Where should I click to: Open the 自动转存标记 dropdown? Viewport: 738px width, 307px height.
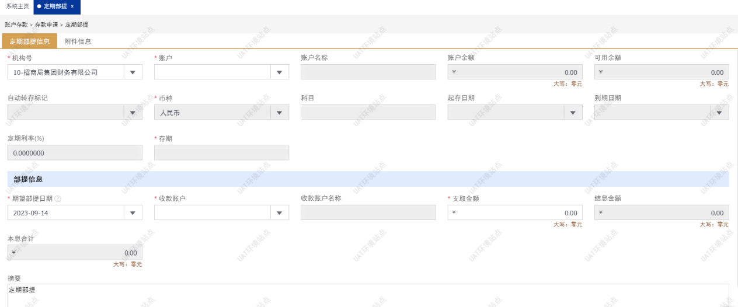point(133,113)
